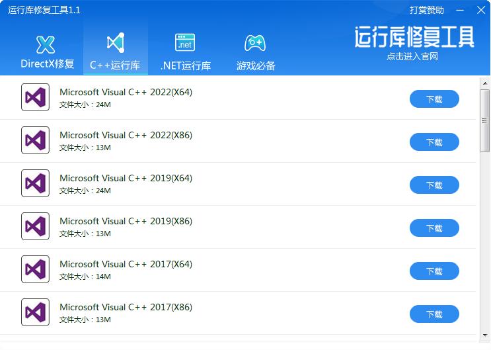Download Microsoft Visual C++ 2022(X64)
Screen dimensions: 491x350
pos(434,99)
